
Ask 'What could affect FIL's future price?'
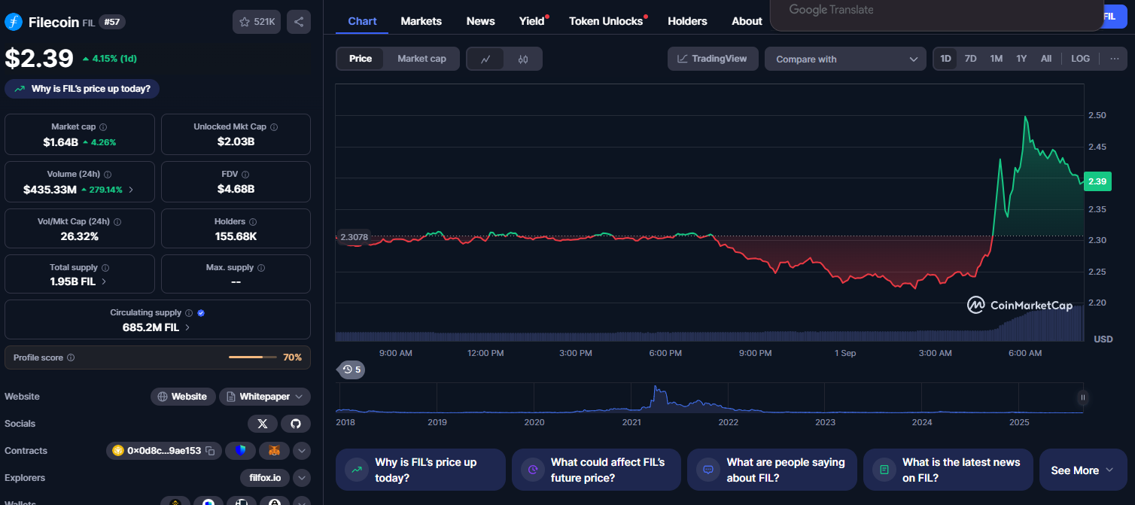click(596, 470)
